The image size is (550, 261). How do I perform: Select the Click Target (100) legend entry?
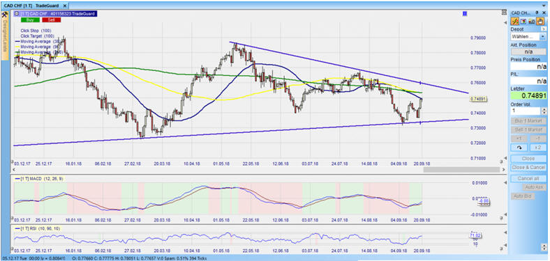click(x=37, y=36)
